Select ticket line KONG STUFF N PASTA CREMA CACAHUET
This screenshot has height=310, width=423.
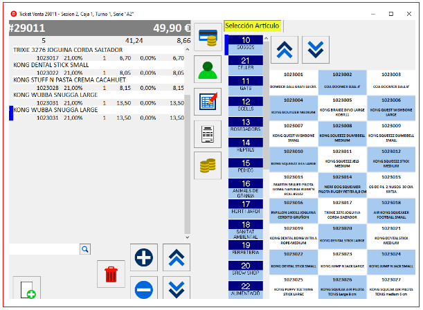tap(99, 84)
